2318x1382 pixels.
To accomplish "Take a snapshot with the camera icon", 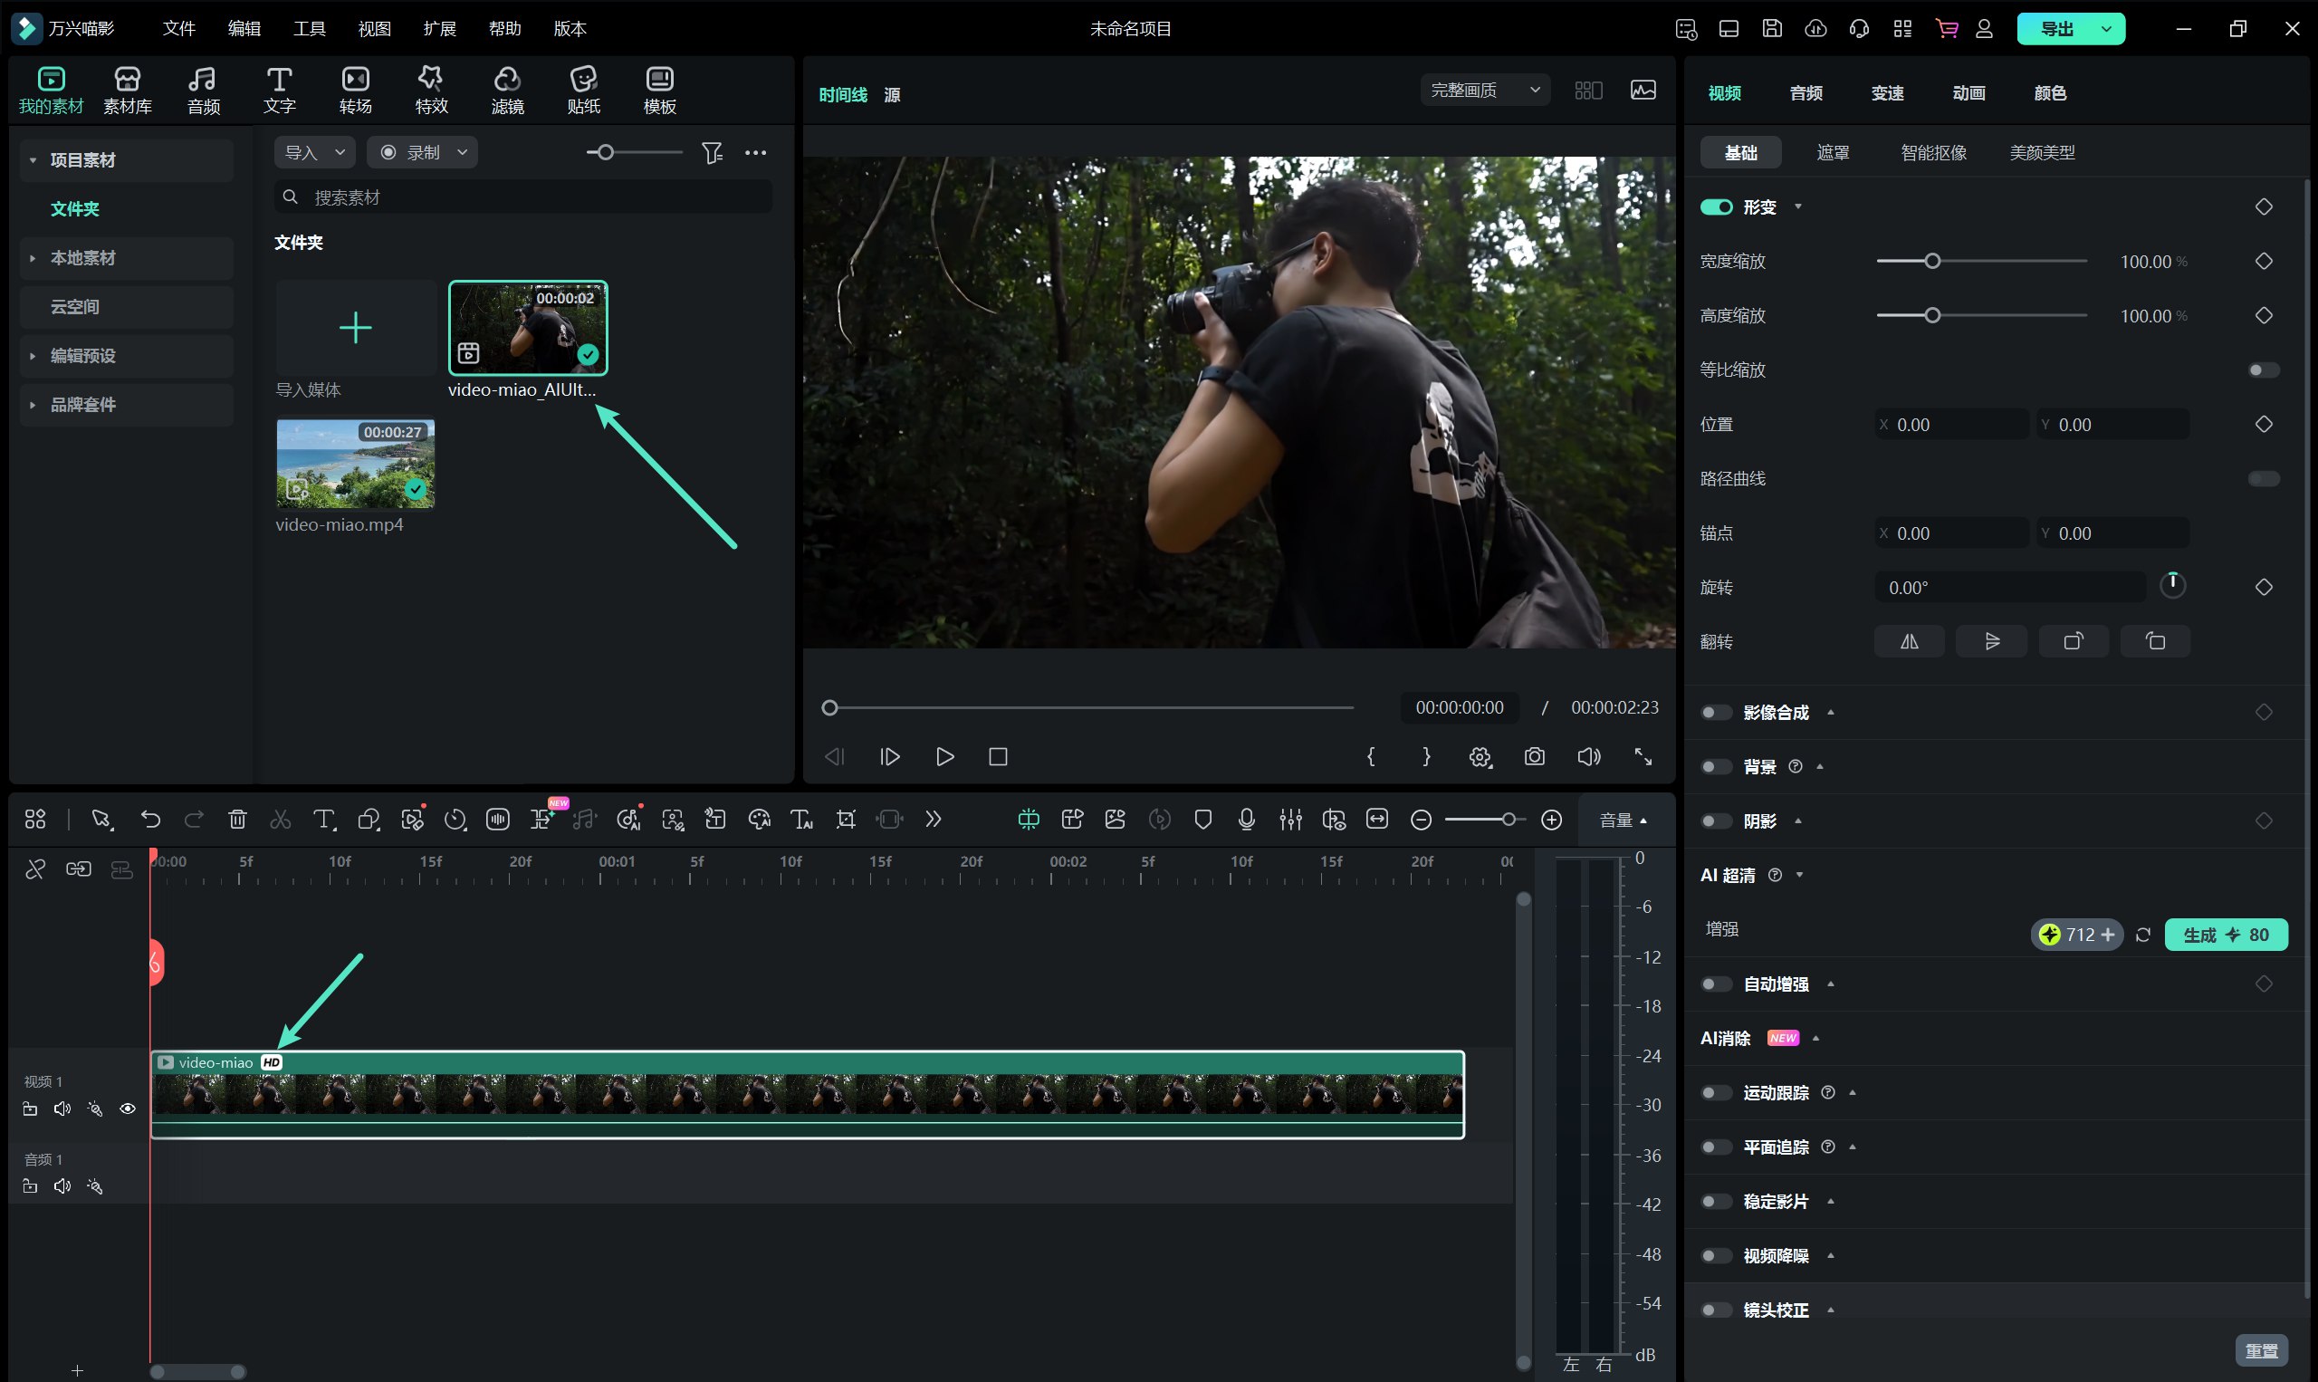I will pos(1534,756).
